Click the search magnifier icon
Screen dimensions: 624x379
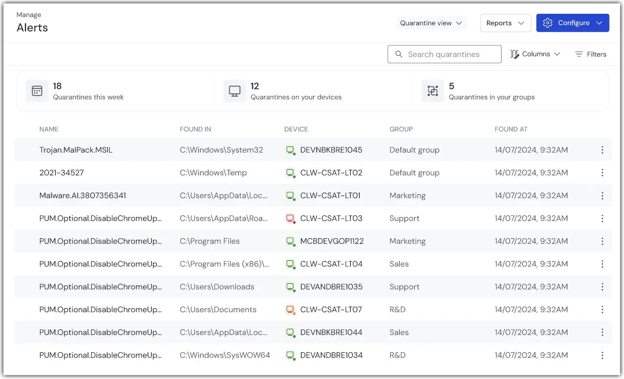[399, 54]
